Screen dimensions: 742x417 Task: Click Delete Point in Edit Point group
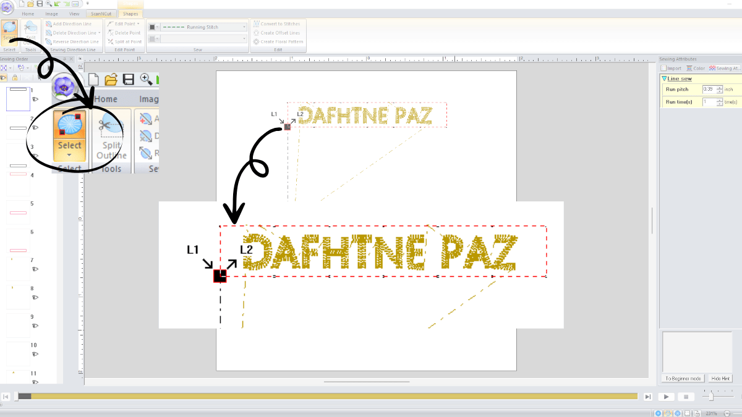point(128,33)
